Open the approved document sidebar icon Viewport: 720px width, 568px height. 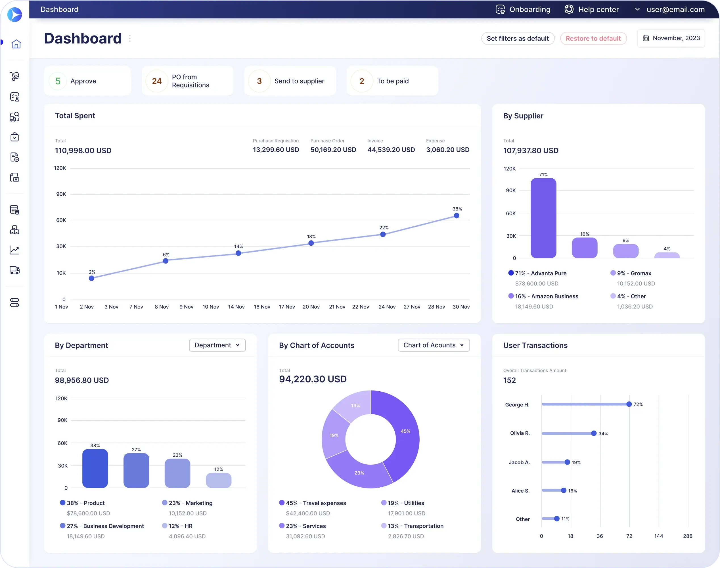click(15, 157)
